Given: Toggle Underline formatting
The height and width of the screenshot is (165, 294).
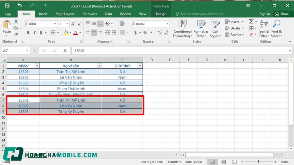Looking at the screenshot, I should tap(41, 33).
